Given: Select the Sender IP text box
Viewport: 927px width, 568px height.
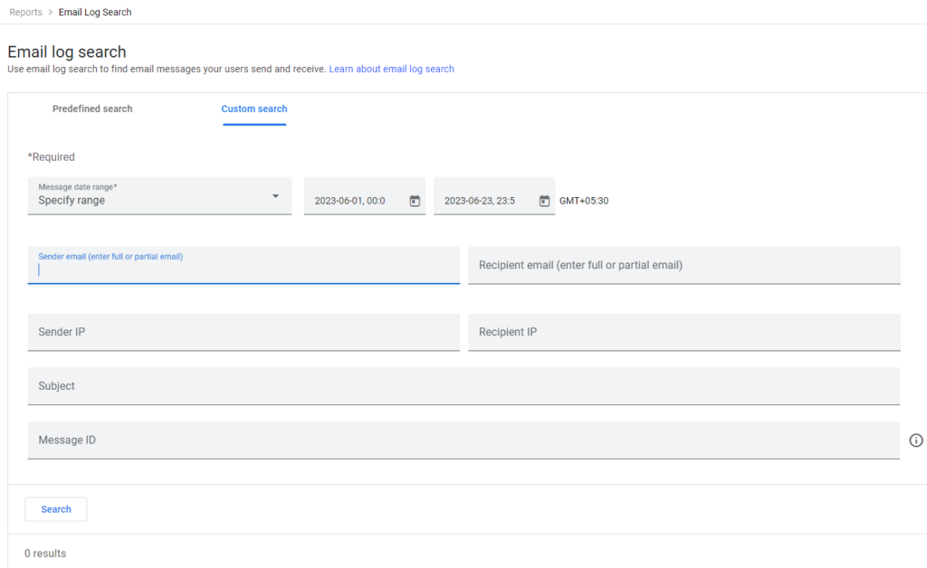Looking at the screenshot, I should coord(244,332).
